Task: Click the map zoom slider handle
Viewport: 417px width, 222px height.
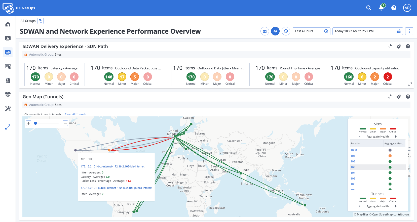Action: 35,123
